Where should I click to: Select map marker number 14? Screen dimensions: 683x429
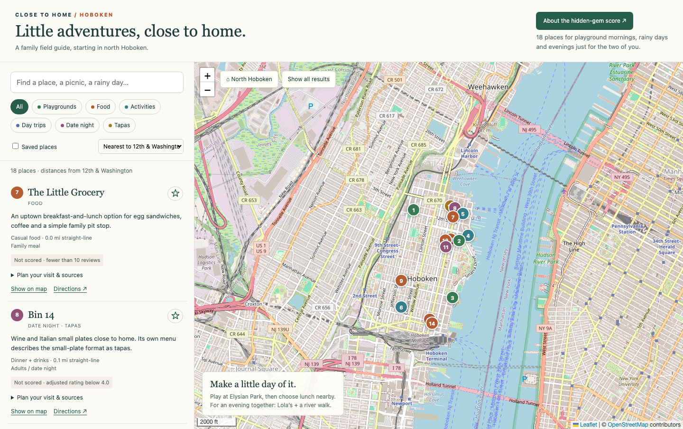(x=432, y=324)
